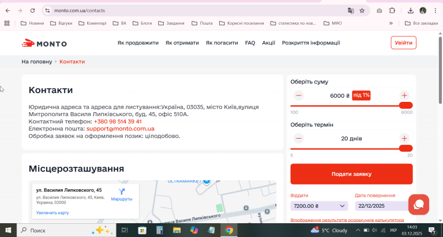Viewport: 443px width, 237px height.
Task: Open the Відгуки bookmark folder
Action: point(61,23)
